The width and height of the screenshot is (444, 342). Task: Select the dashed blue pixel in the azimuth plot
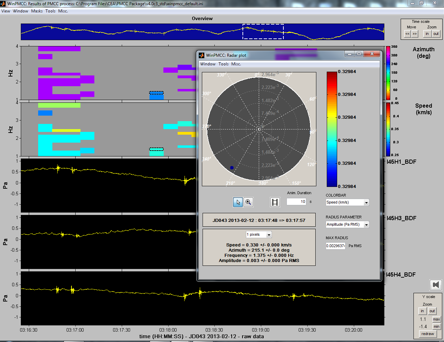(x=156, y=93)
